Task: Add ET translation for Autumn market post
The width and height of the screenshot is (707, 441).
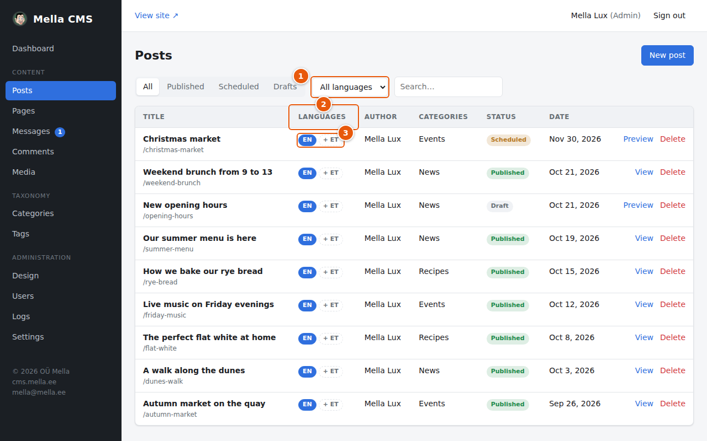Action: coord(331,405)
